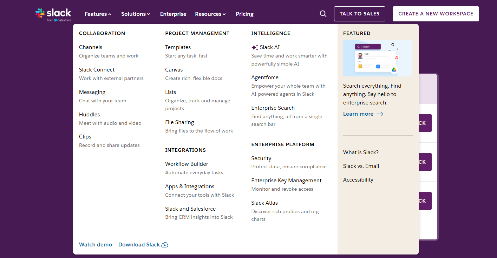Click 'Organize teams and work' description
Screen dimensions: 497x258
109,56
